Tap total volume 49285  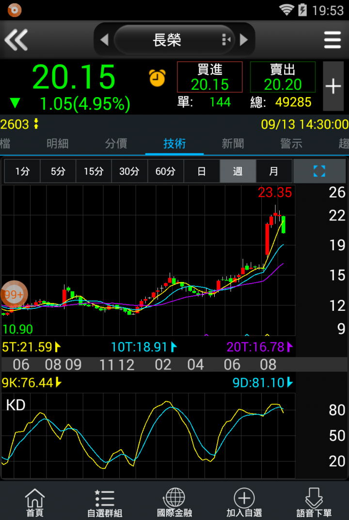coord(293,102)
